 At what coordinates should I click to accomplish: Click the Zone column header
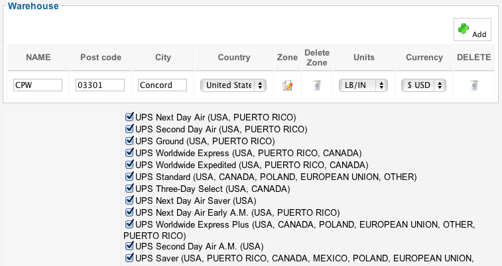(x=287, y=58)
